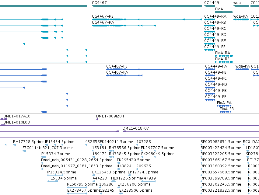Select clone DME1-009I20.F
259x195 pixels.
point(97,119)
